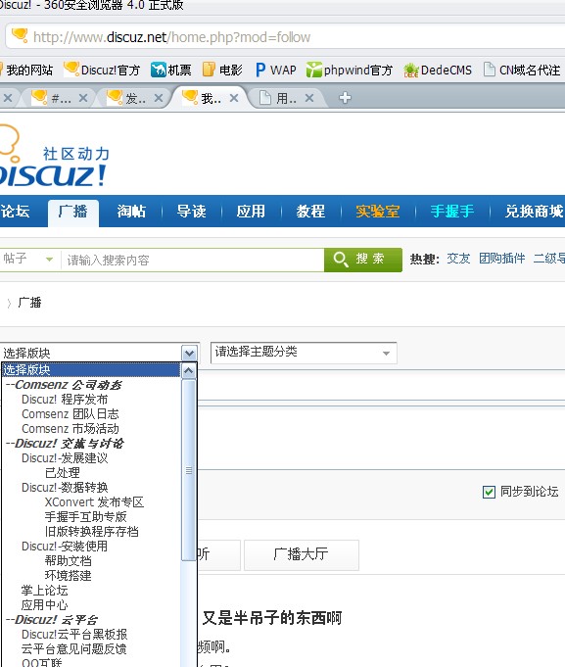Open the 电影 bookmark
565x667 pixels.
pos(222,70)
